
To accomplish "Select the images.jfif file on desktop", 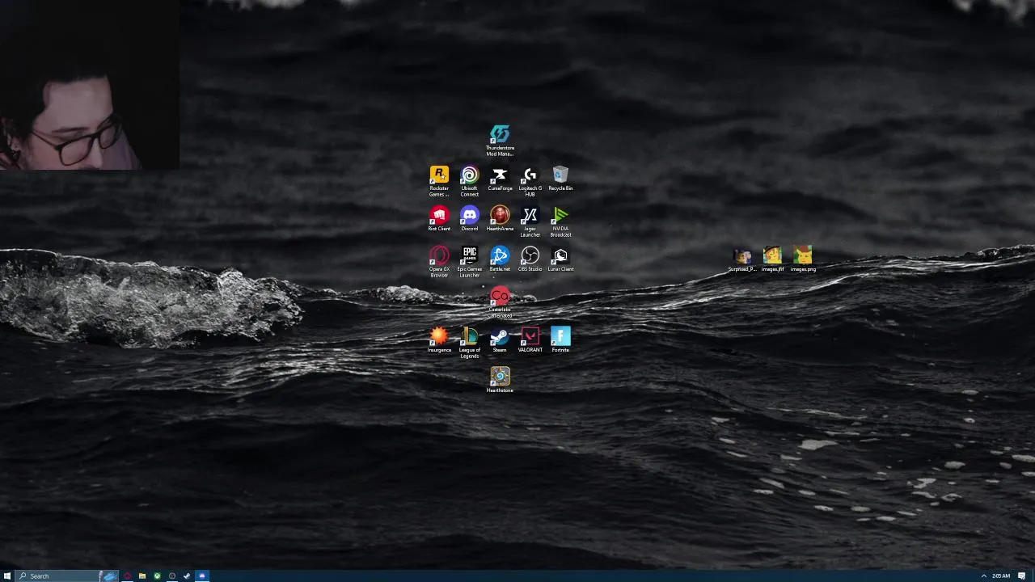I will click(x=772, y=259).
